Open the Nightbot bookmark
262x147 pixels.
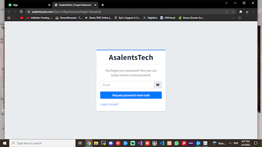coord(150,18)
